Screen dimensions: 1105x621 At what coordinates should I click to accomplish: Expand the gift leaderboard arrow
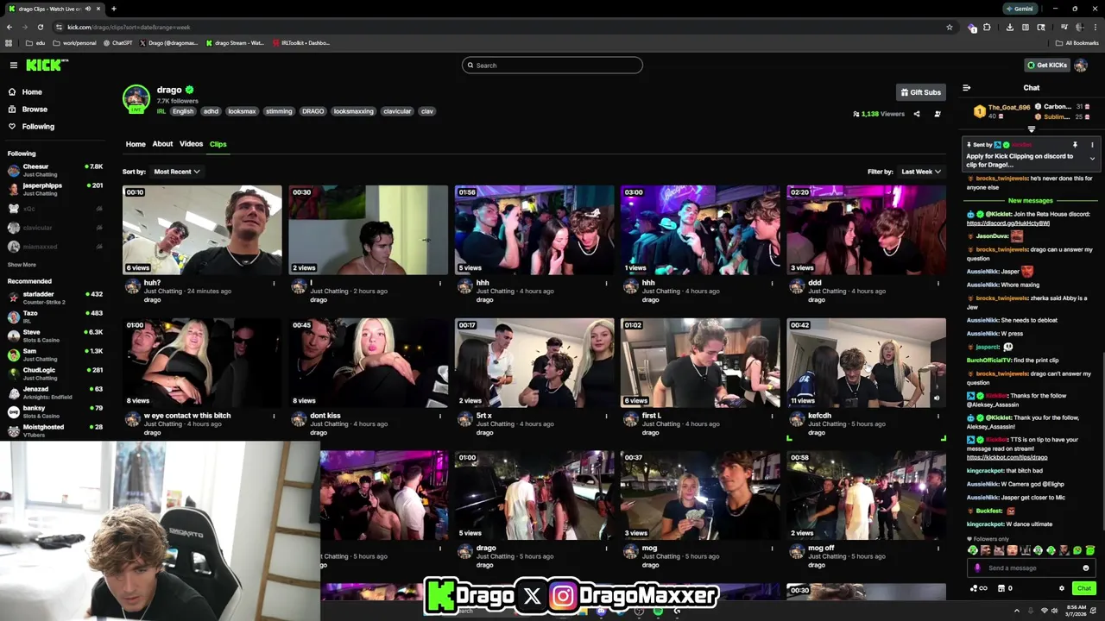pyautogui.click(x=1031, y=129)
